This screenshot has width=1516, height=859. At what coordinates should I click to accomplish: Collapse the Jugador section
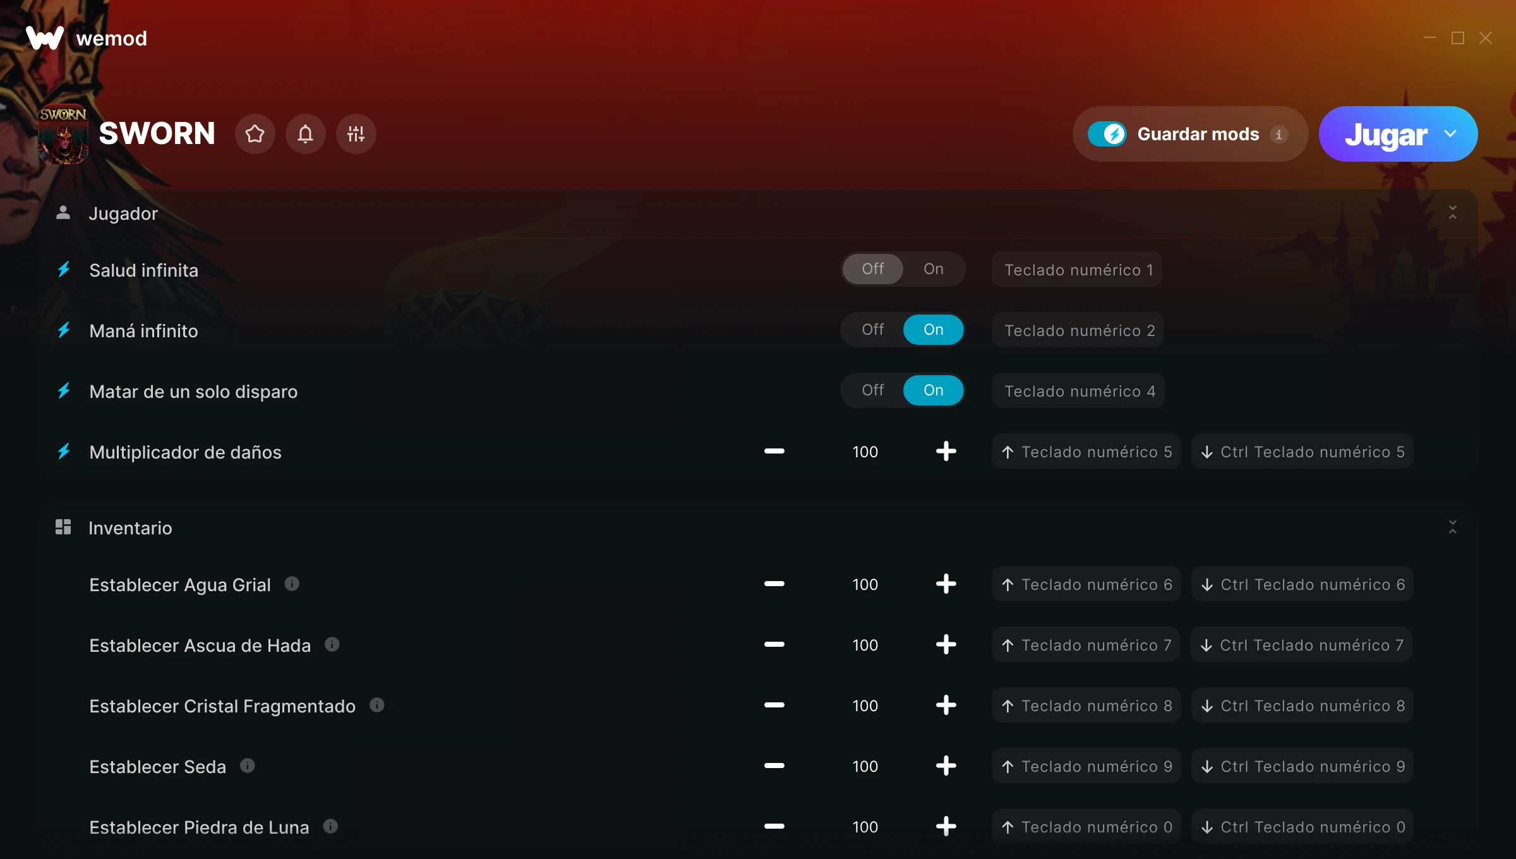tap(1453, 213)
